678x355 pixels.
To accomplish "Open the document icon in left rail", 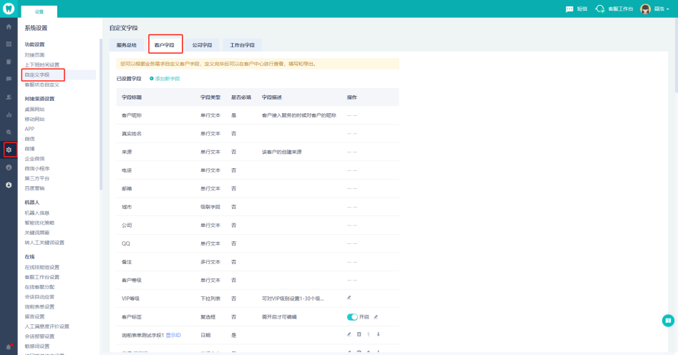I will click(9, 62).
